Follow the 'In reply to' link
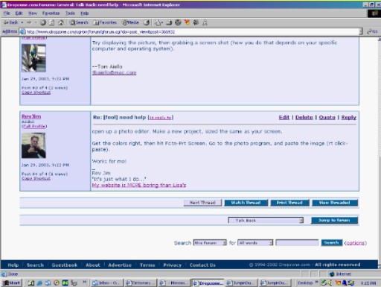Viewport: 381px width, 287px height. pyautogui.click(x=161, y=118)
